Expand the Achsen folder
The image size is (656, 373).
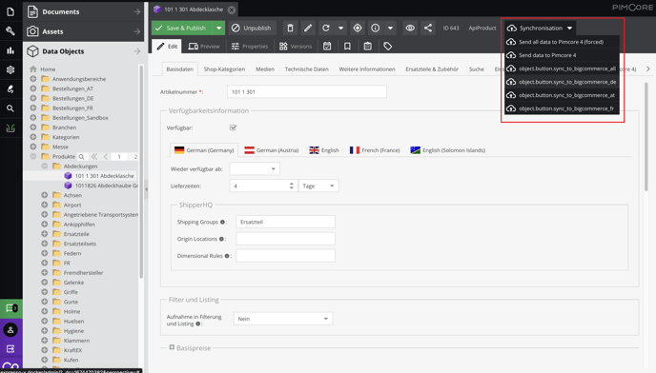pyautogui.click(x=45, y=195)
